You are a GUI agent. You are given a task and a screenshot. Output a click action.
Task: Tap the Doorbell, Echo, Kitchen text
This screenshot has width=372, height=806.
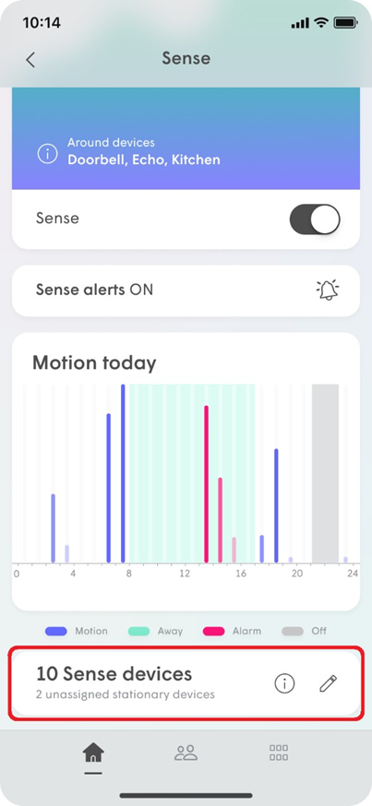(x=144, y=160)
